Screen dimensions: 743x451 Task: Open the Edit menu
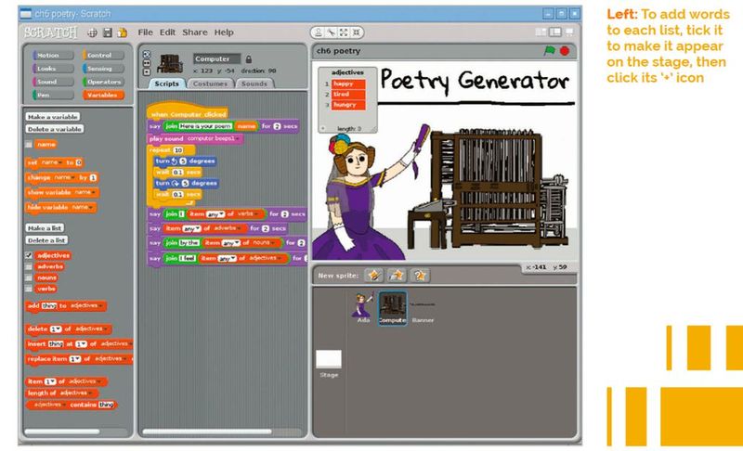(167, 32)
